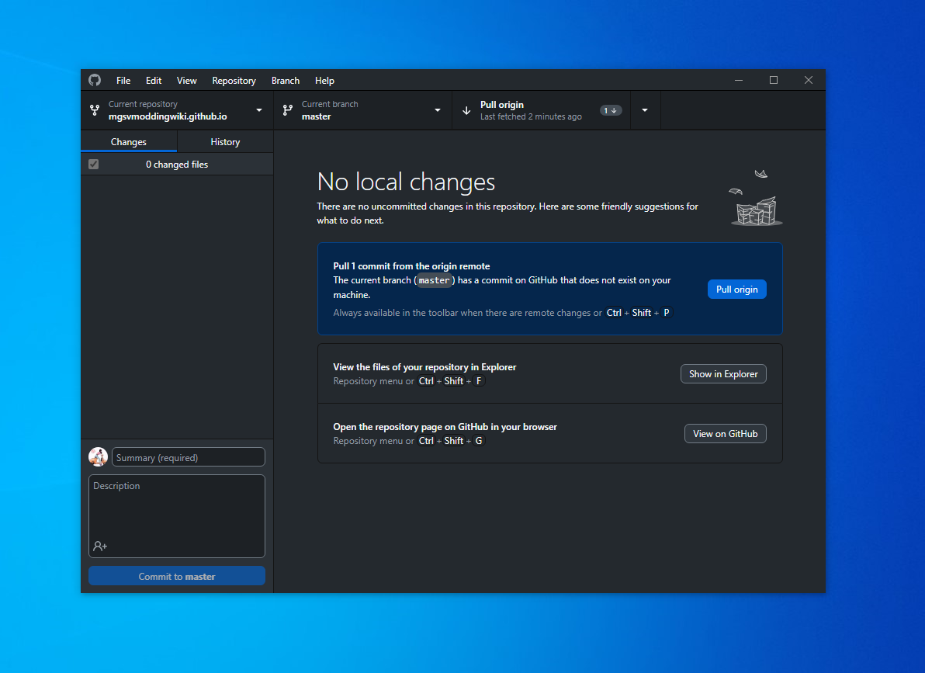This screenshot has width=925, height=673.
Task: Toggle the checkbox above the changed files list
Action: [x=93, y=164]
